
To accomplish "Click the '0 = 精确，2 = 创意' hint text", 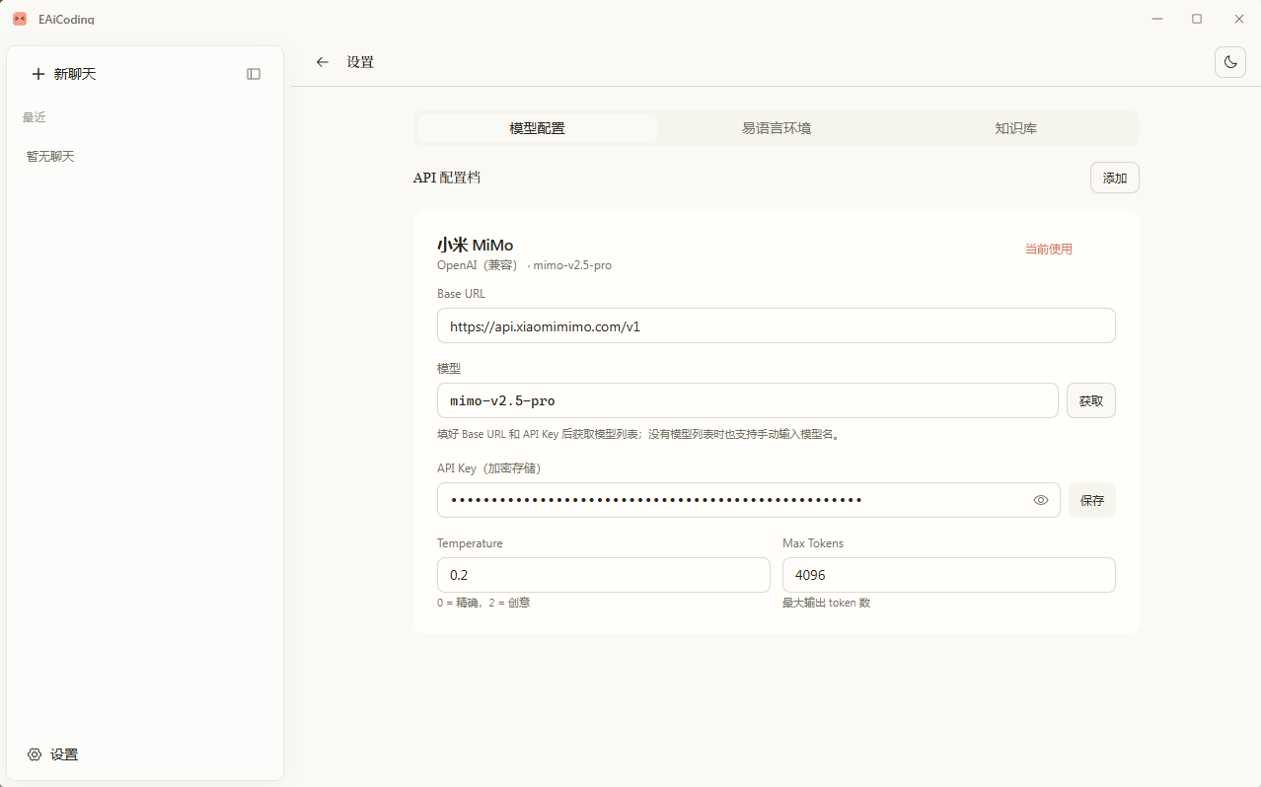I will pos(483,603).
